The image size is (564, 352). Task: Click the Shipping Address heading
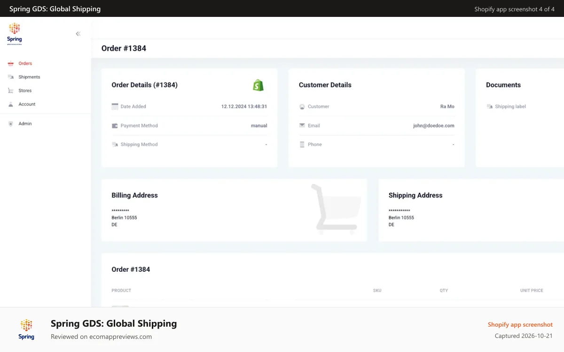tap(415, 195)
